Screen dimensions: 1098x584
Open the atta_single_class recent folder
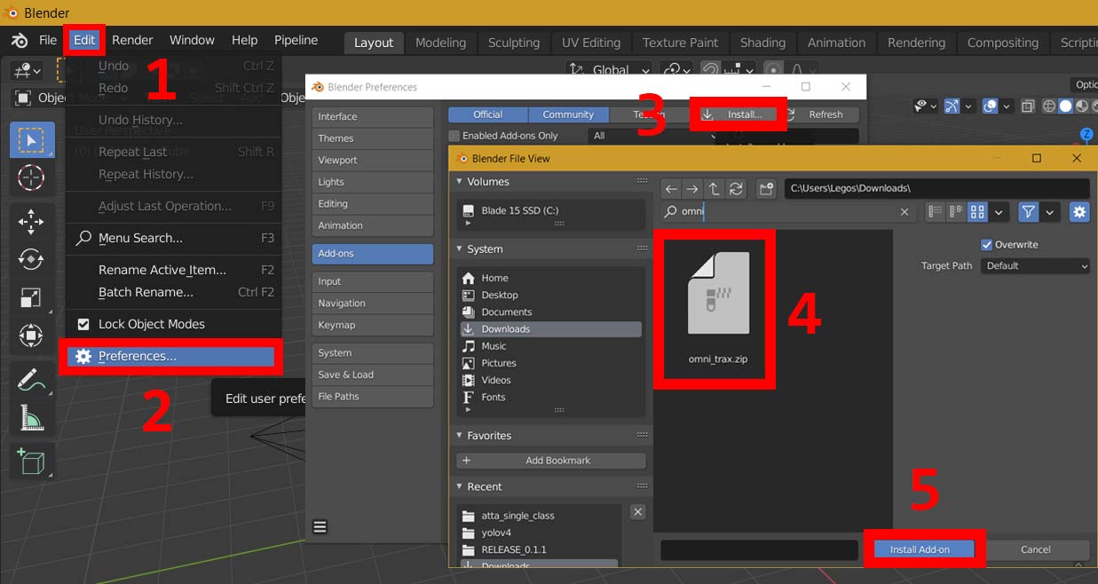tap(541, 516)
